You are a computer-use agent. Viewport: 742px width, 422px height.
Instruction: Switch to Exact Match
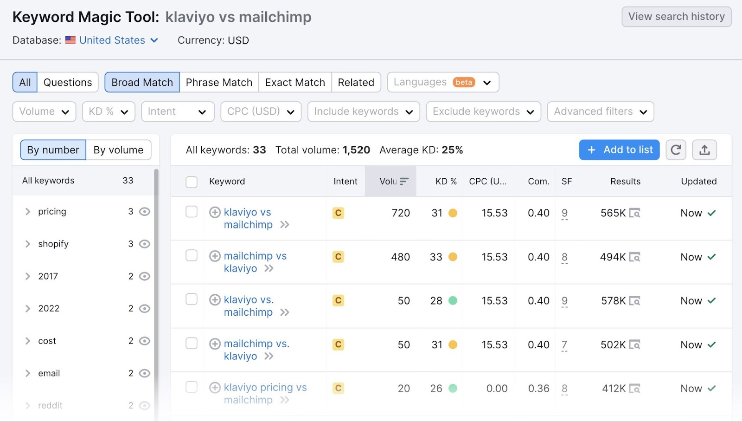(x=295, y=82)
